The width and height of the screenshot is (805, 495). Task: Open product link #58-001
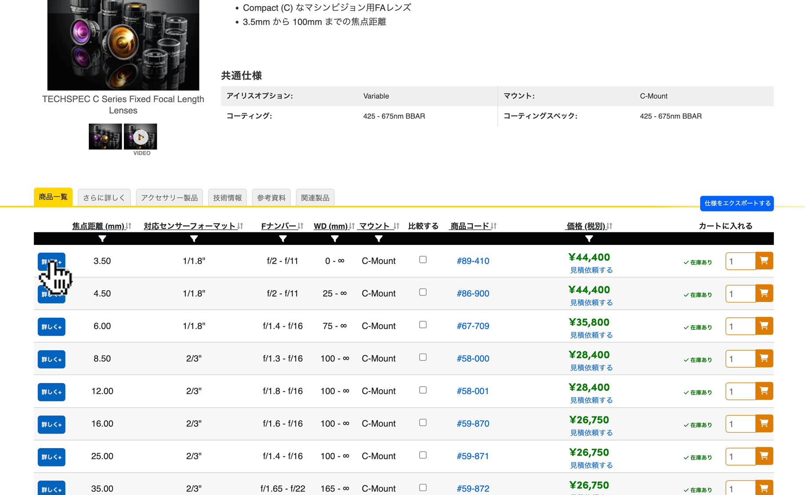pyautogui.click(x=472, y=391)
